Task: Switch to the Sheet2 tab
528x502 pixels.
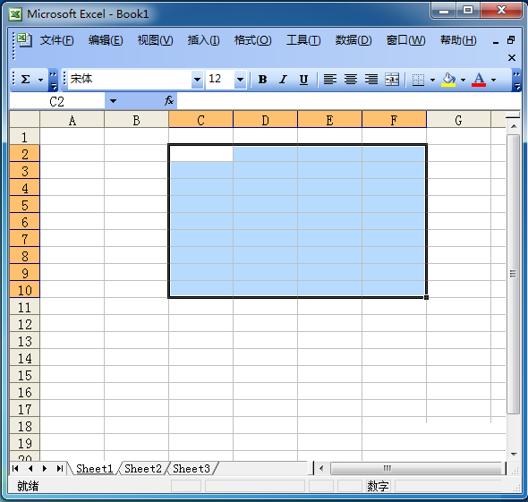Action: point(143,469)
